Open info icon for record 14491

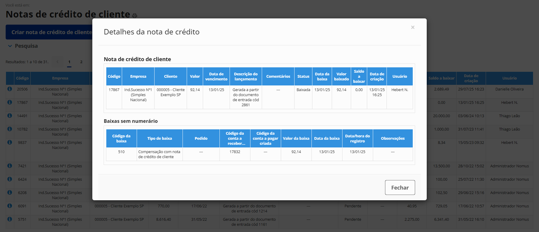click(x=10, y=116)
